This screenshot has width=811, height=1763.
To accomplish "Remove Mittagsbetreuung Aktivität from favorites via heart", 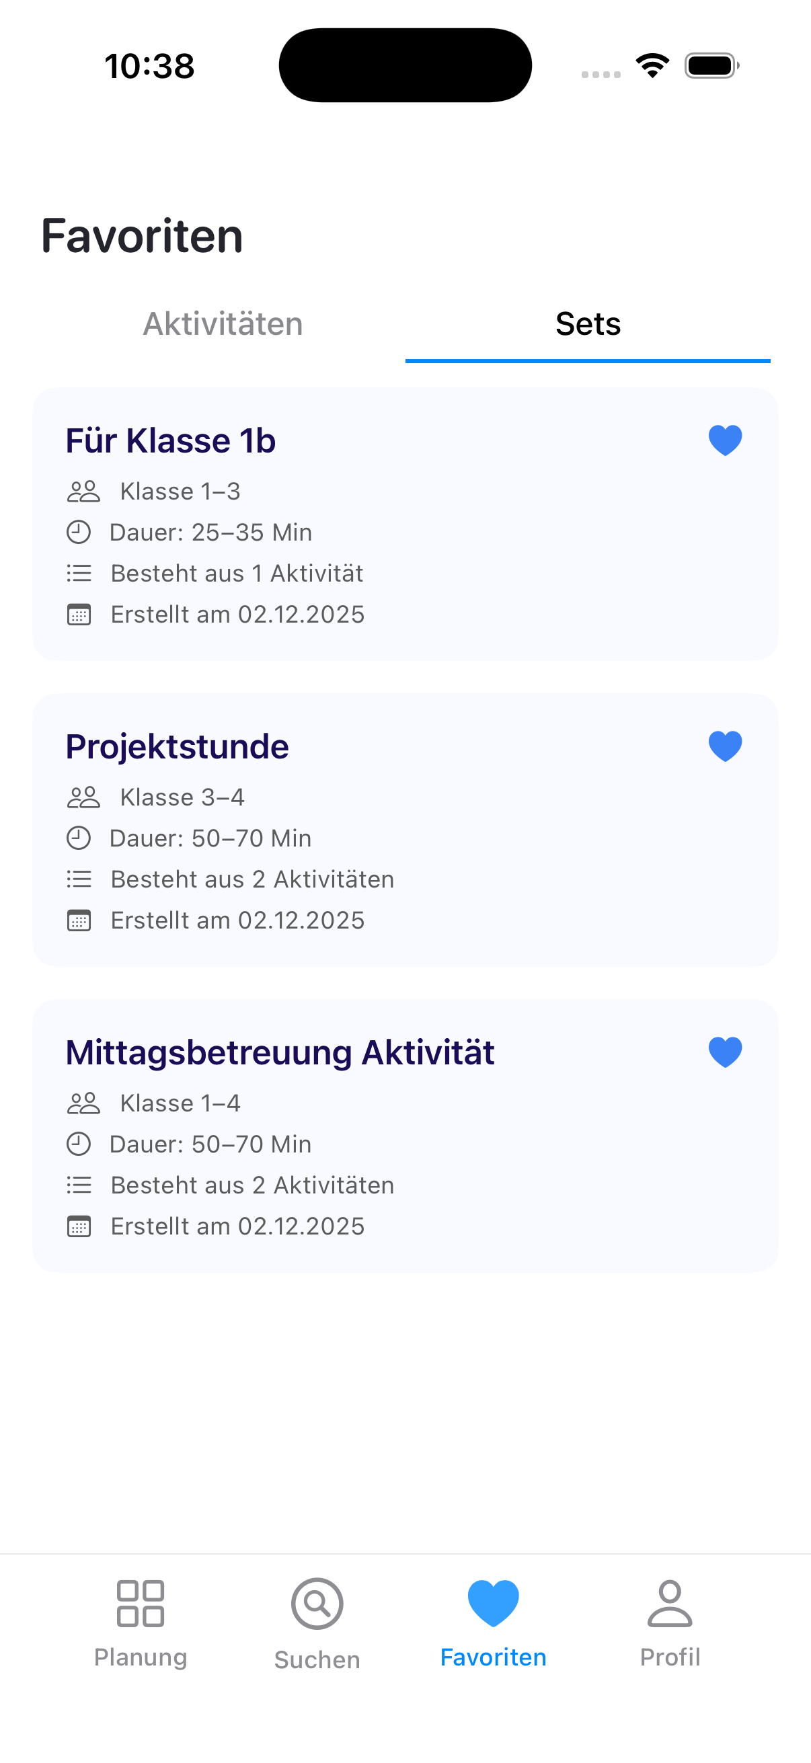I will (725, 1052).
